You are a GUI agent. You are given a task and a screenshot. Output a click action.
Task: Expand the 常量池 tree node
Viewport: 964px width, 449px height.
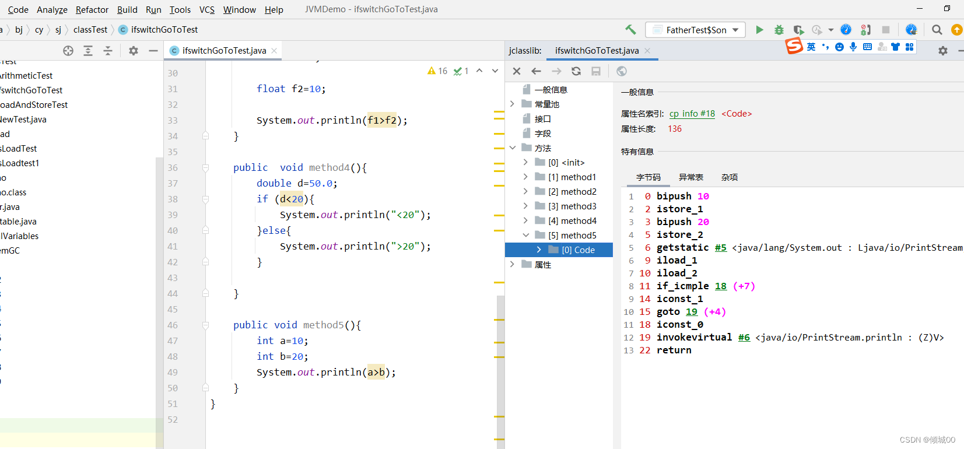(x=513, y=104)
